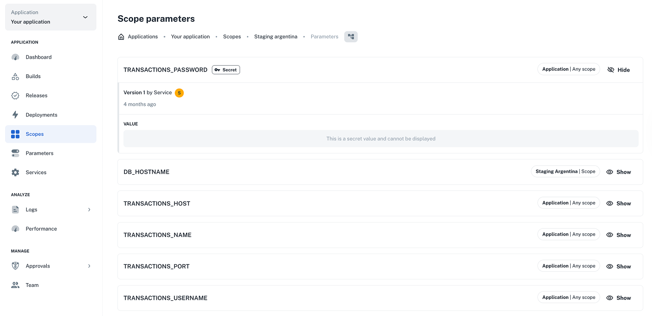Click the Performance icon under Analyze
This screenshot has height=316, width=652.
pyautogui.click(x=15, y=228)
